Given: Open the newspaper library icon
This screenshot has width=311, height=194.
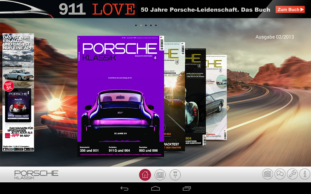Looking at the screenshot, I should (x=160, y=175).
